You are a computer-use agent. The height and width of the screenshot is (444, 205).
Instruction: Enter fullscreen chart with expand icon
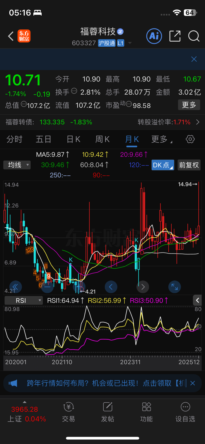click(x=175, y=287)
